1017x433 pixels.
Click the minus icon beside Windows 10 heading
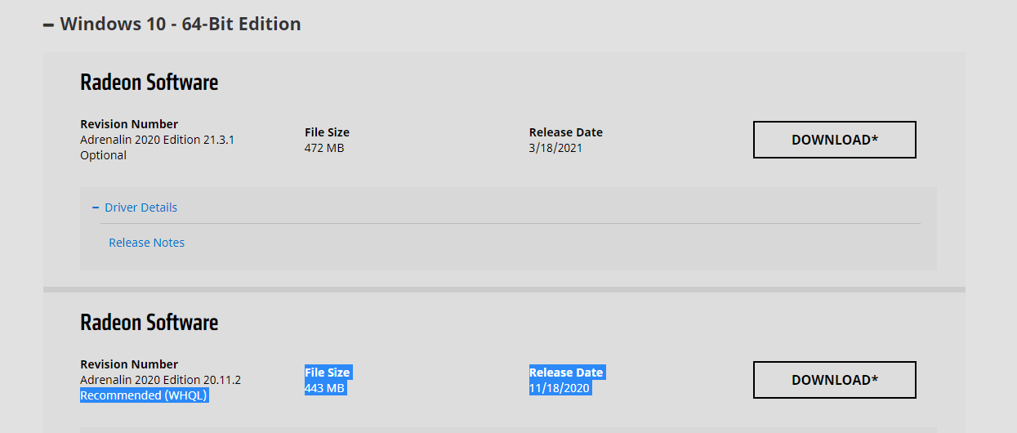coord(49,25)
